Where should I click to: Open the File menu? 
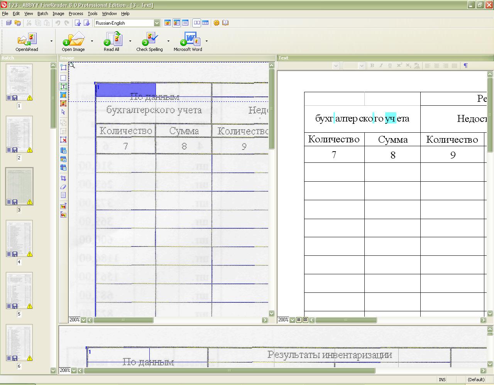[5, 14]
